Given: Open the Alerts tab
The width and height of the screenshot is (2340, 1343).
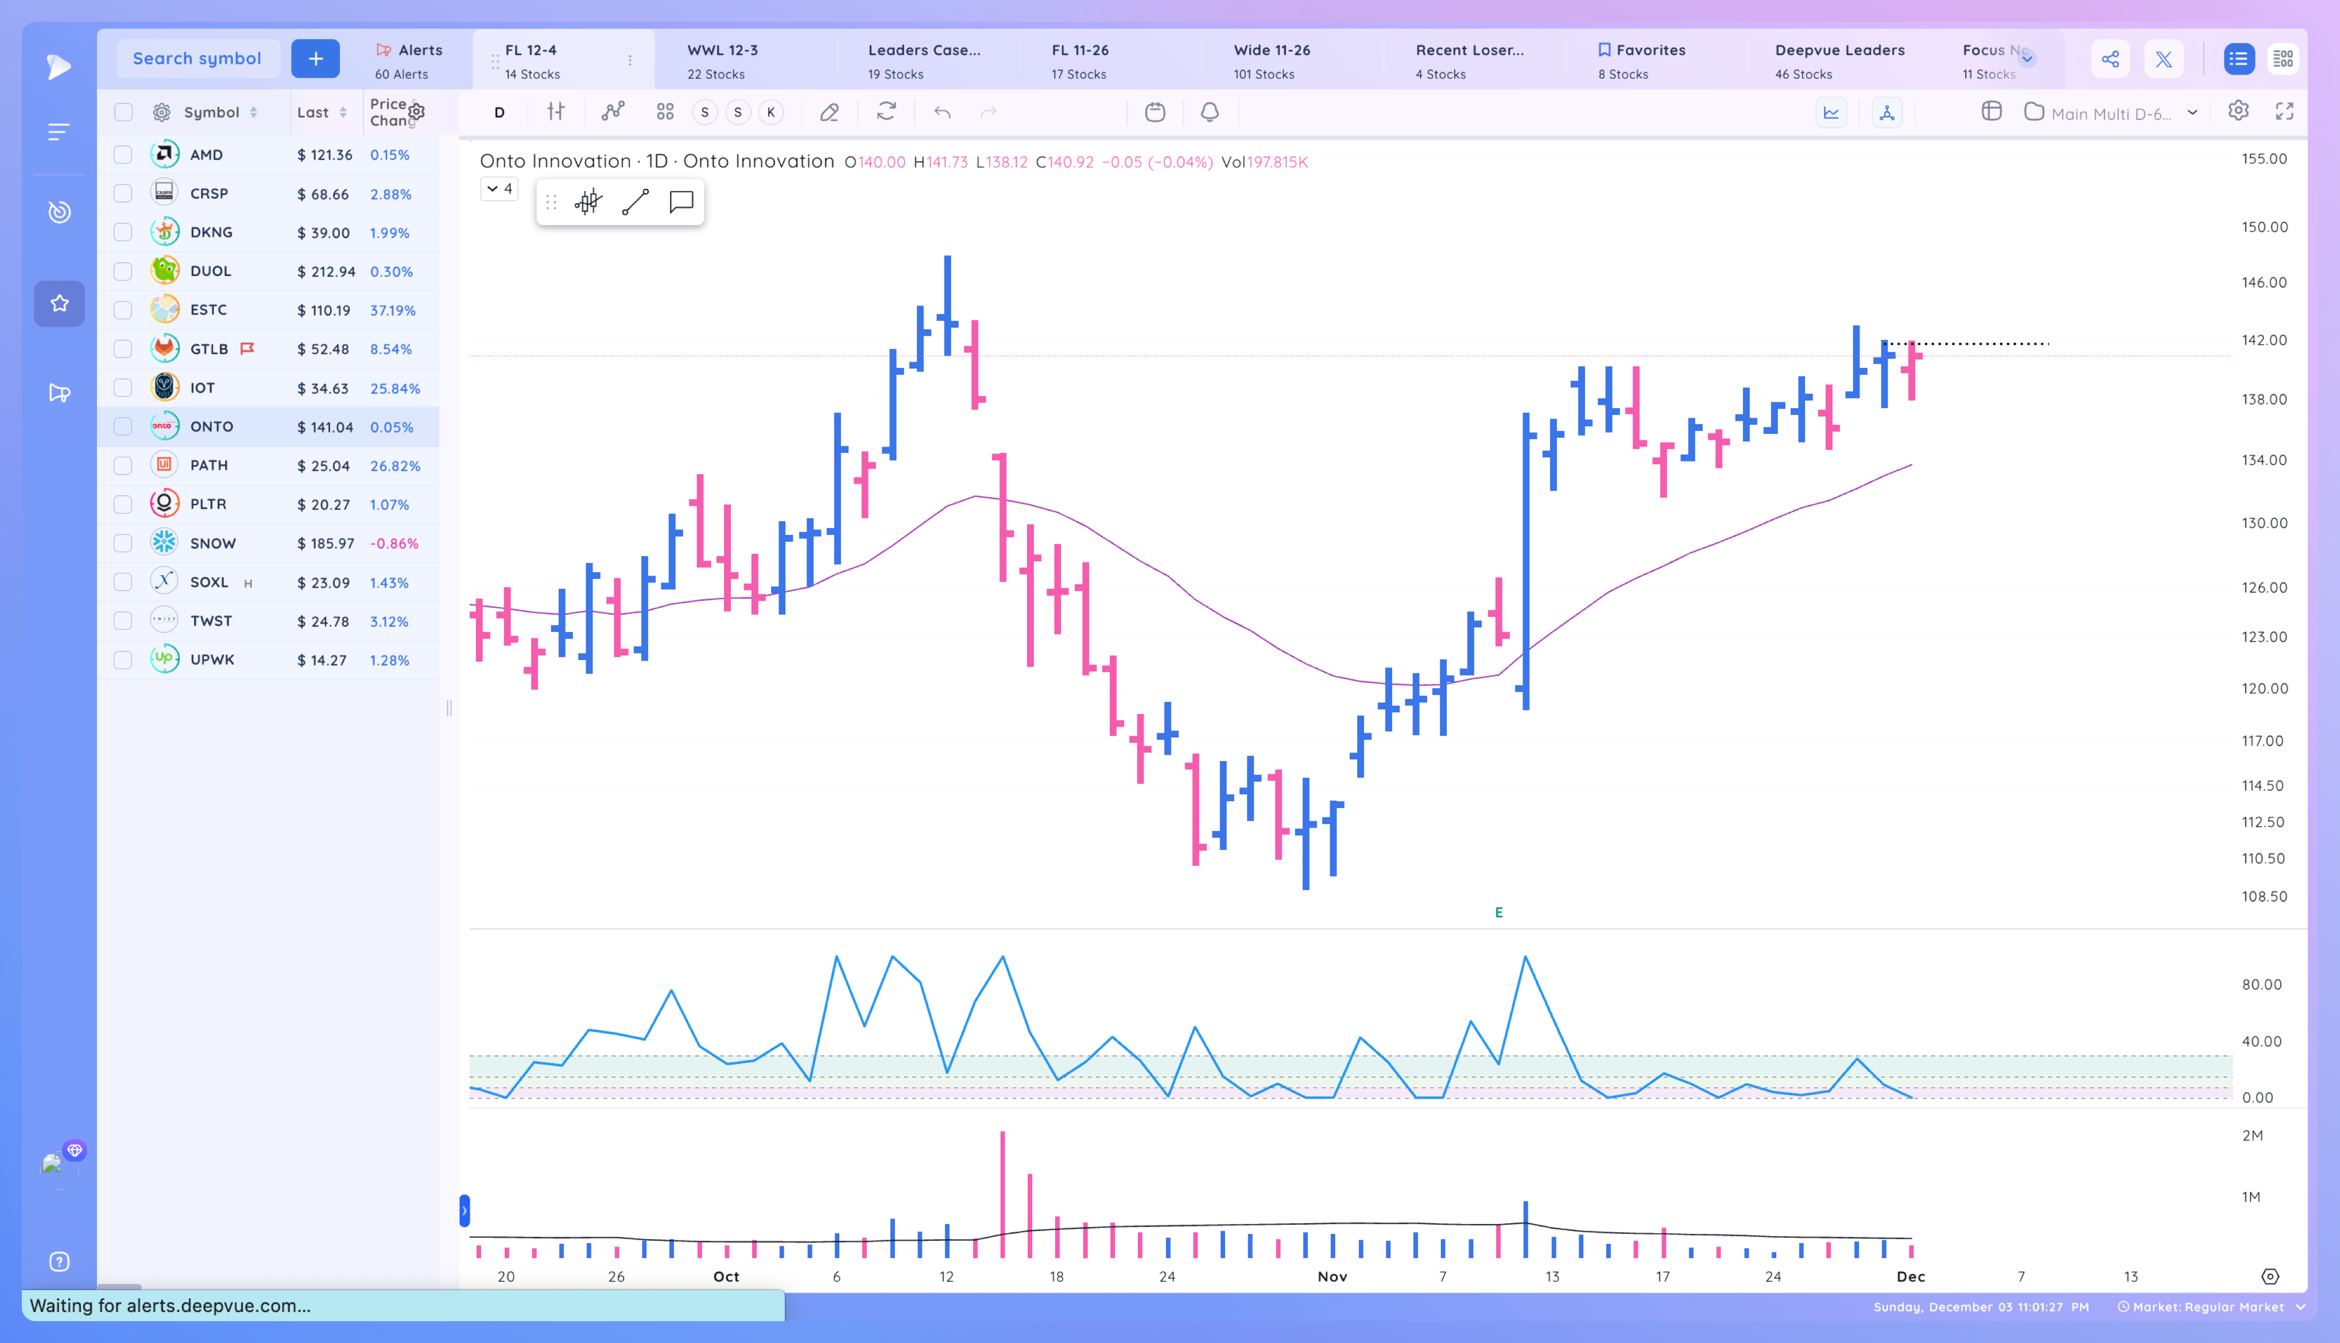Looking at the screenshot, I should (409, 61).
